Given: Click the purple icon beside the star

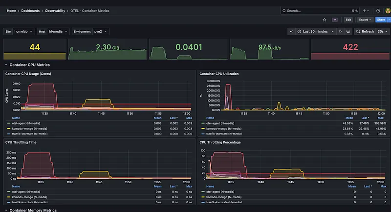Looking at the screenshot, I should [335, 20].
